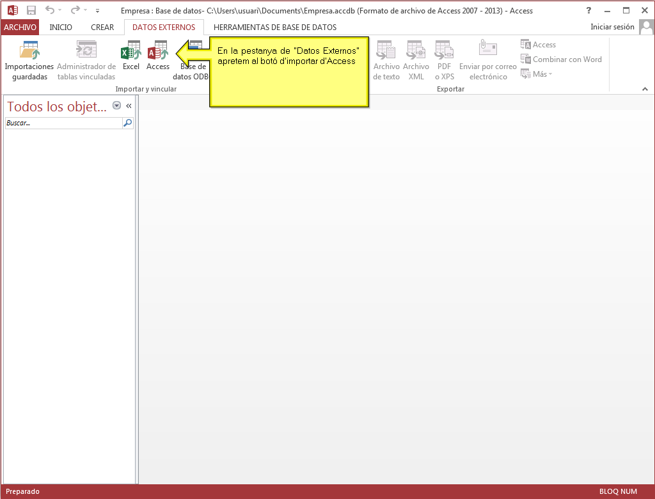
Task: Click Base de datos ODBC import
Action: (x=191, y=61)
